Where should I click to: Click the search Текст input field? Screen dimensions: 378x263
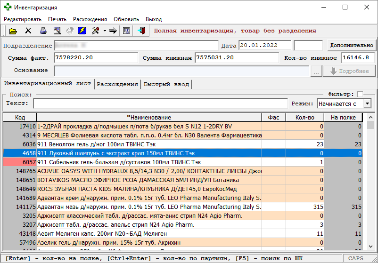160,104
